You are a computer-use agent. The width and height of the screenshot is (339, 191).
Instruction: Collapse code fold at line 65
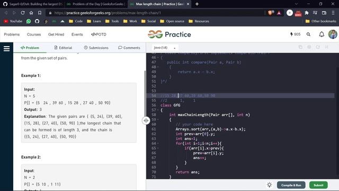(x=158, y=148)
